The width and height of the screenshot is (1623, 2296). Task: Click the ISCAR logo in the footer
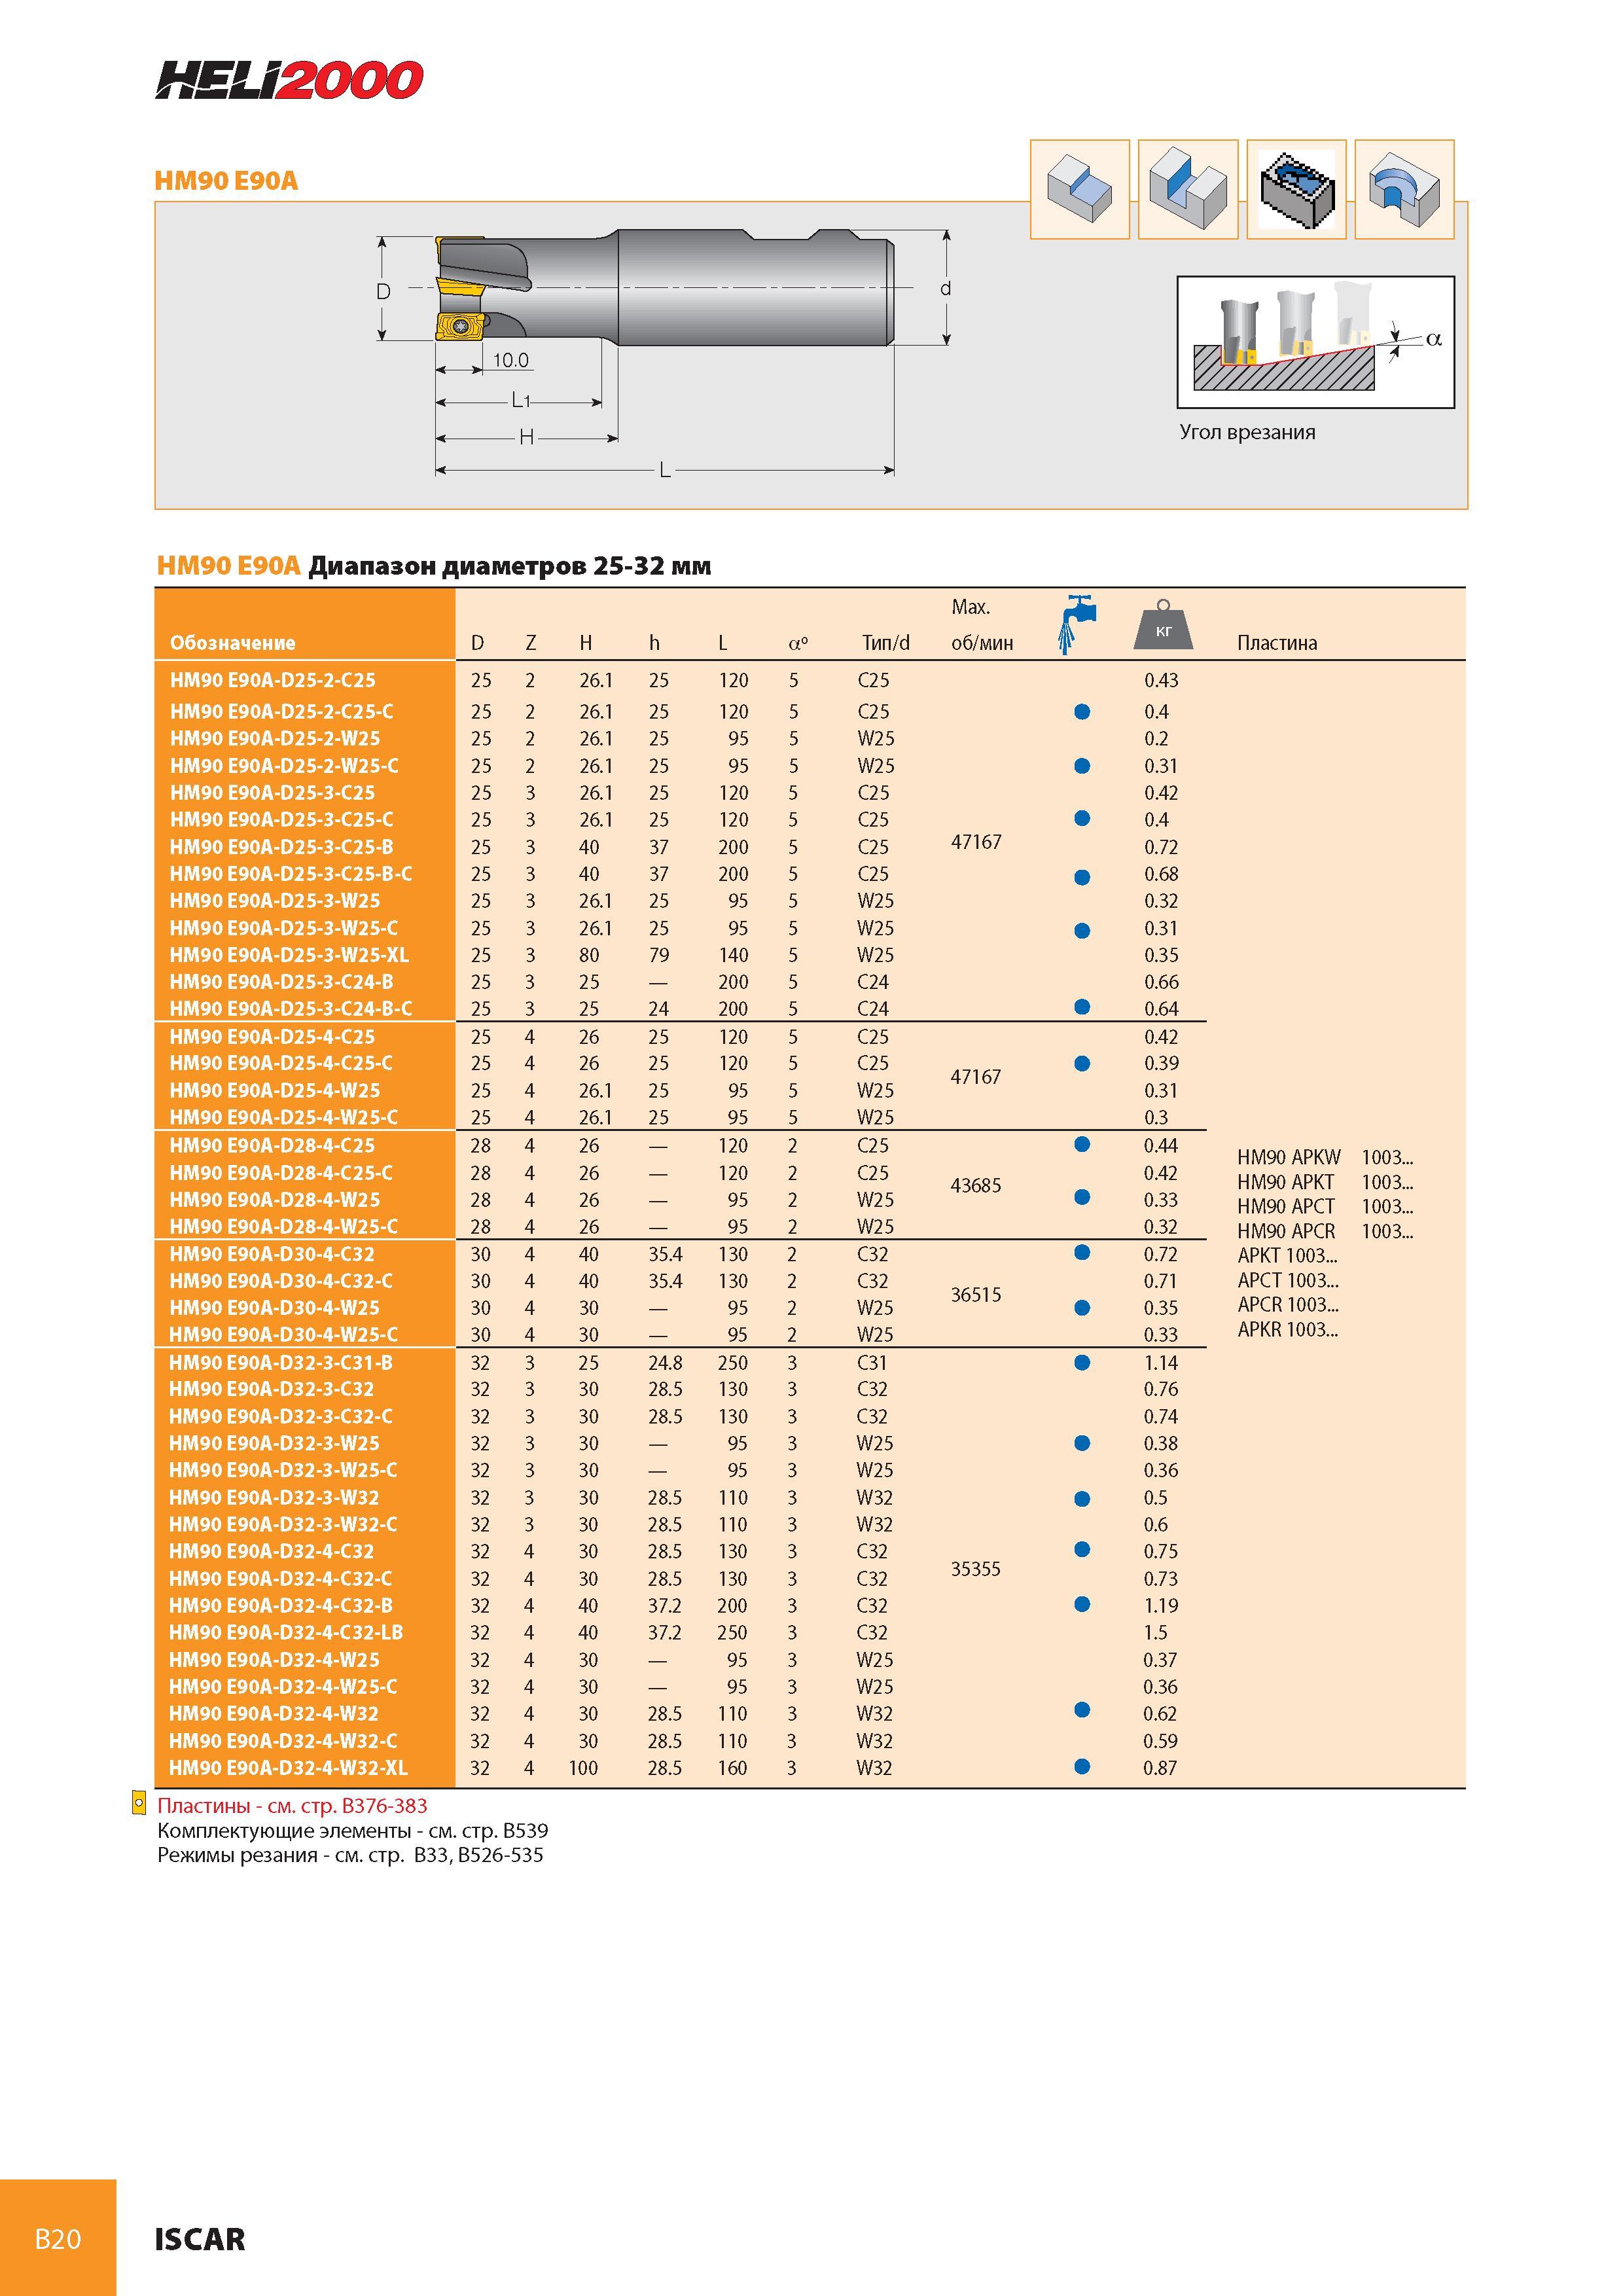(200, 2239)
